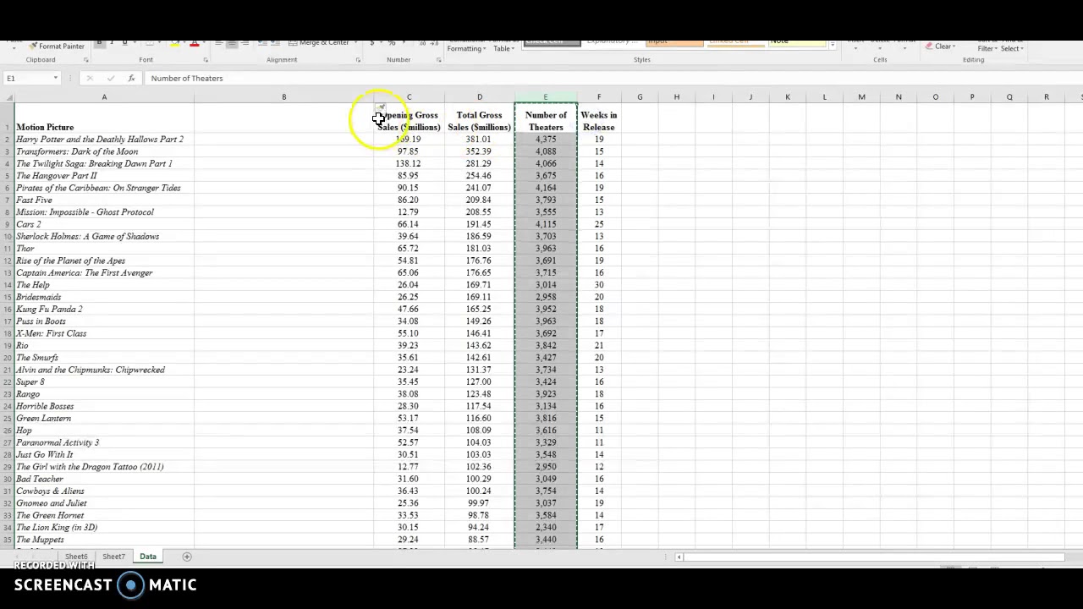Select The Hangover Part II cell
Screen dimensions: 1083x609
click(x=104, y=176)
